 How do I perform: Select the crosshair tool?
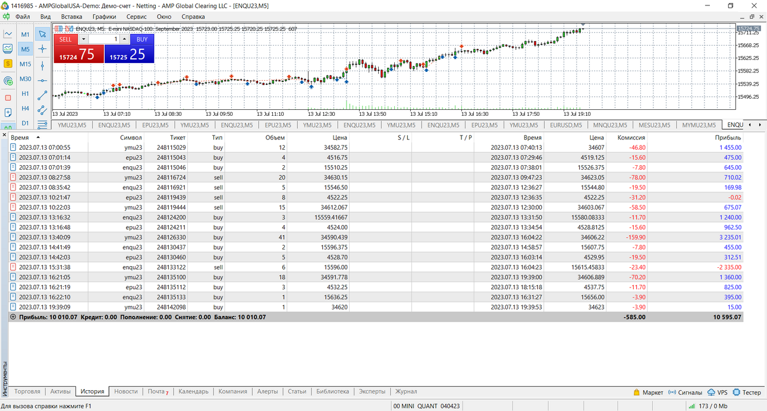42,49
